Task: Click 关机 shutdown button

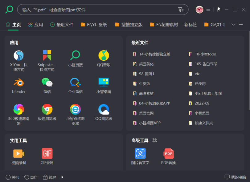Action: [x=12, y=177]
